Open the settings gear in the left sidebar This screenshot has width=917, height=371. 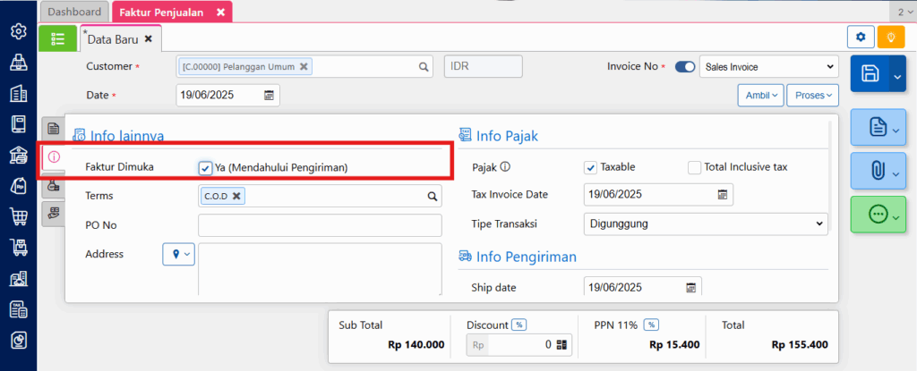(x=19, y=30)
